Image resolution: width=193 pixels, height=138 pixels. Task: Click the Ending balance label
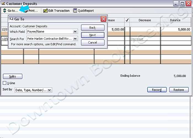tap(130, 76)
